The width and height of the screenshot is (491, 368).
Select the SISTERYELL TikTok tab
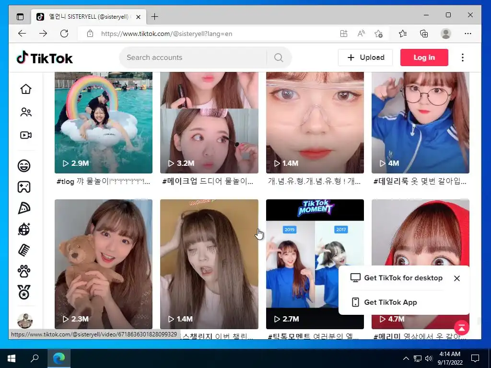(89, 17)
